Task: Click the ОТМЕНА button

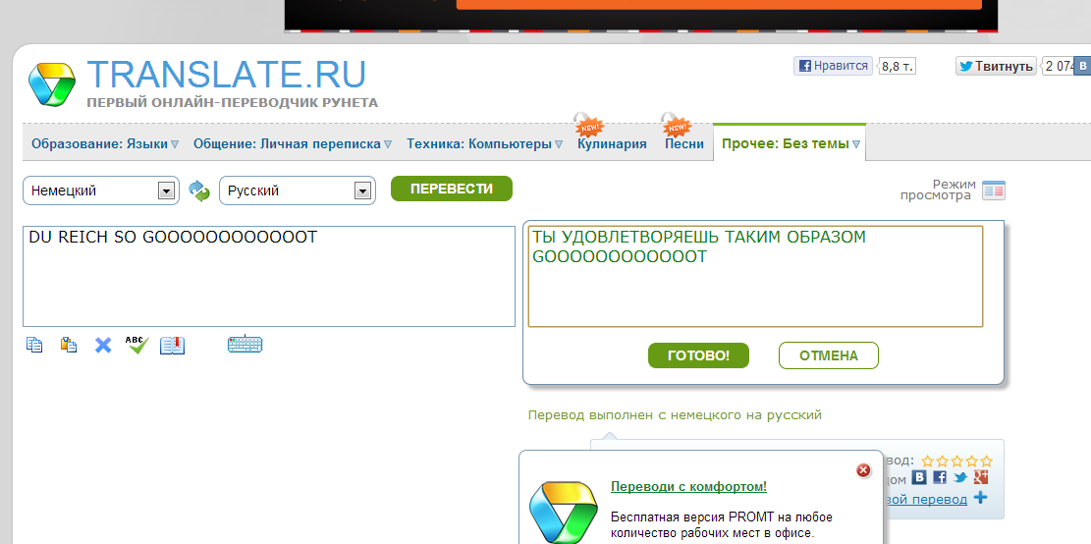Action: [x=829, y=355]
